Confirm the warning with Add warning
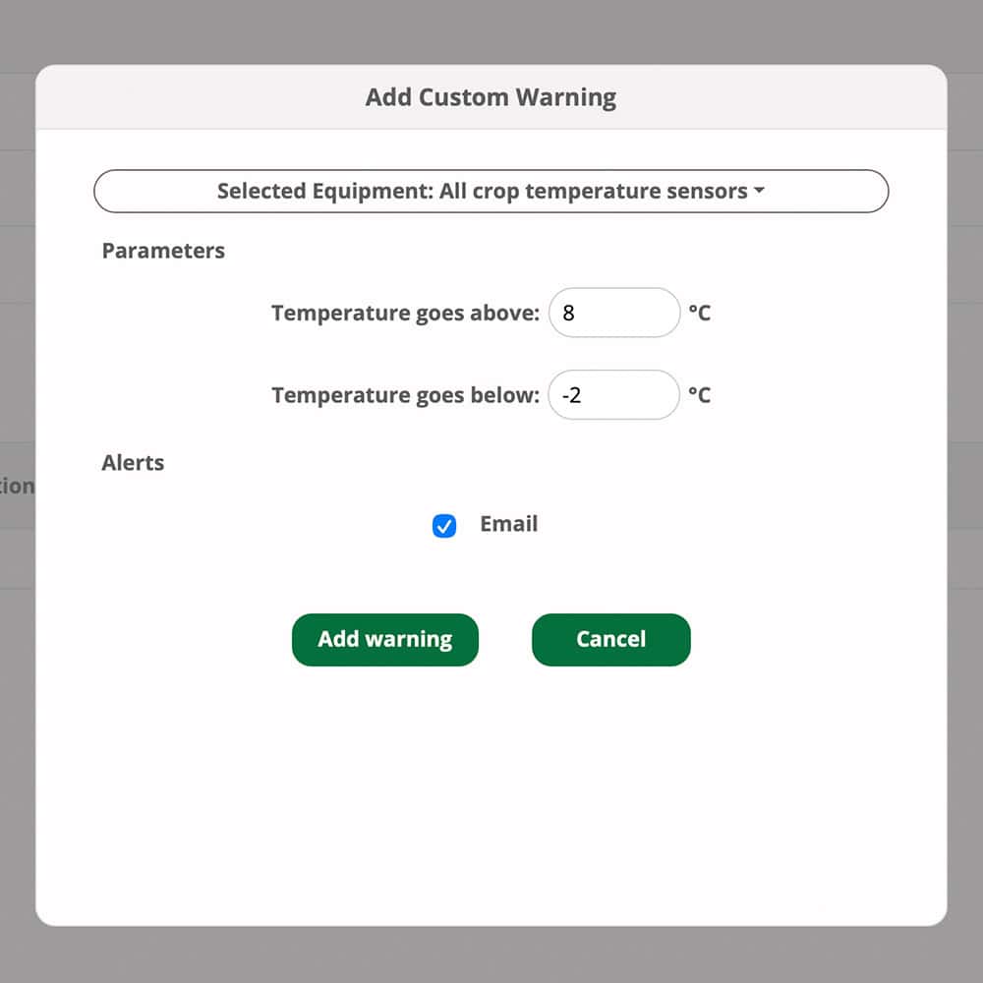Image resolution: width=983 pixels, height=983 pixels. [x=384, y=639]
